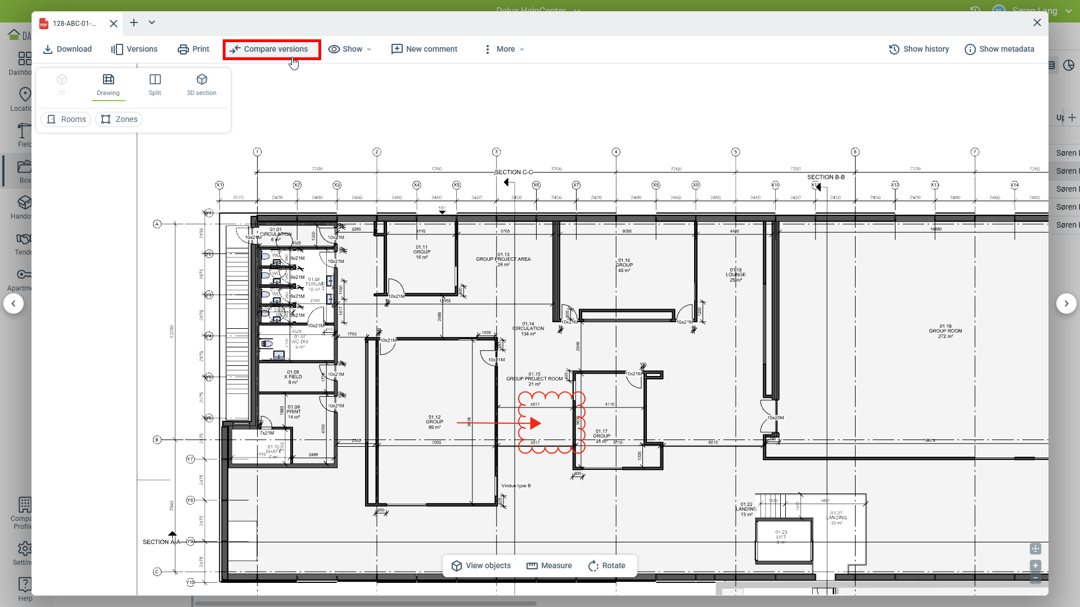Switch to Split view
This screenshot has height=607, width=1080.
coord(155,84)
